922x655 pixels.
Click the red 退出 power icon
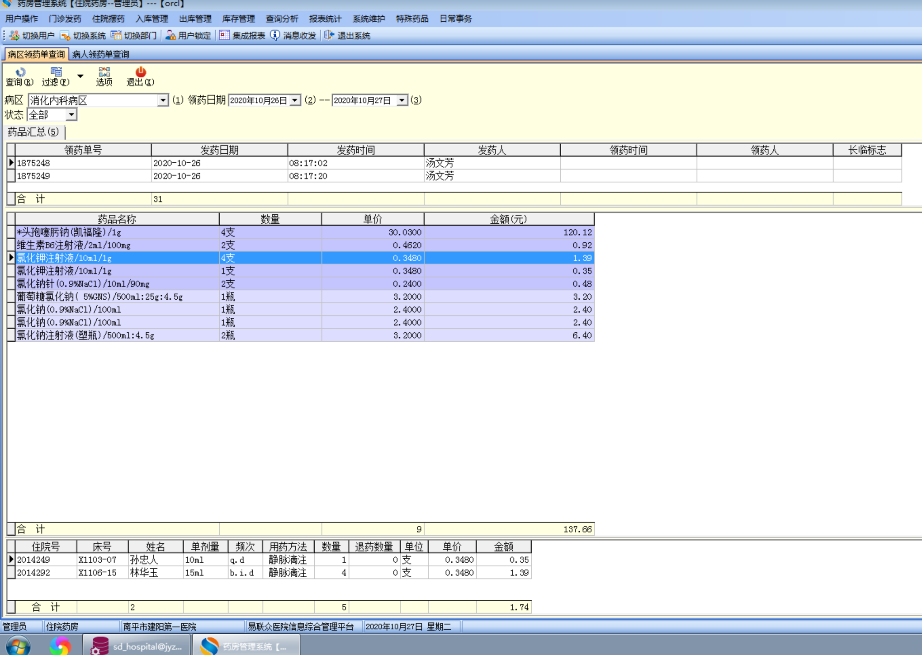point(140,72)
